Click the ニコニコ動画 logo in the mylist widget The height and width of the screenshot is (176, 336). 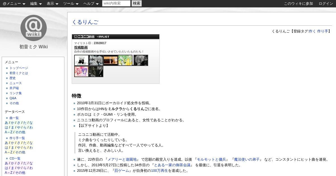click(84, 37)
